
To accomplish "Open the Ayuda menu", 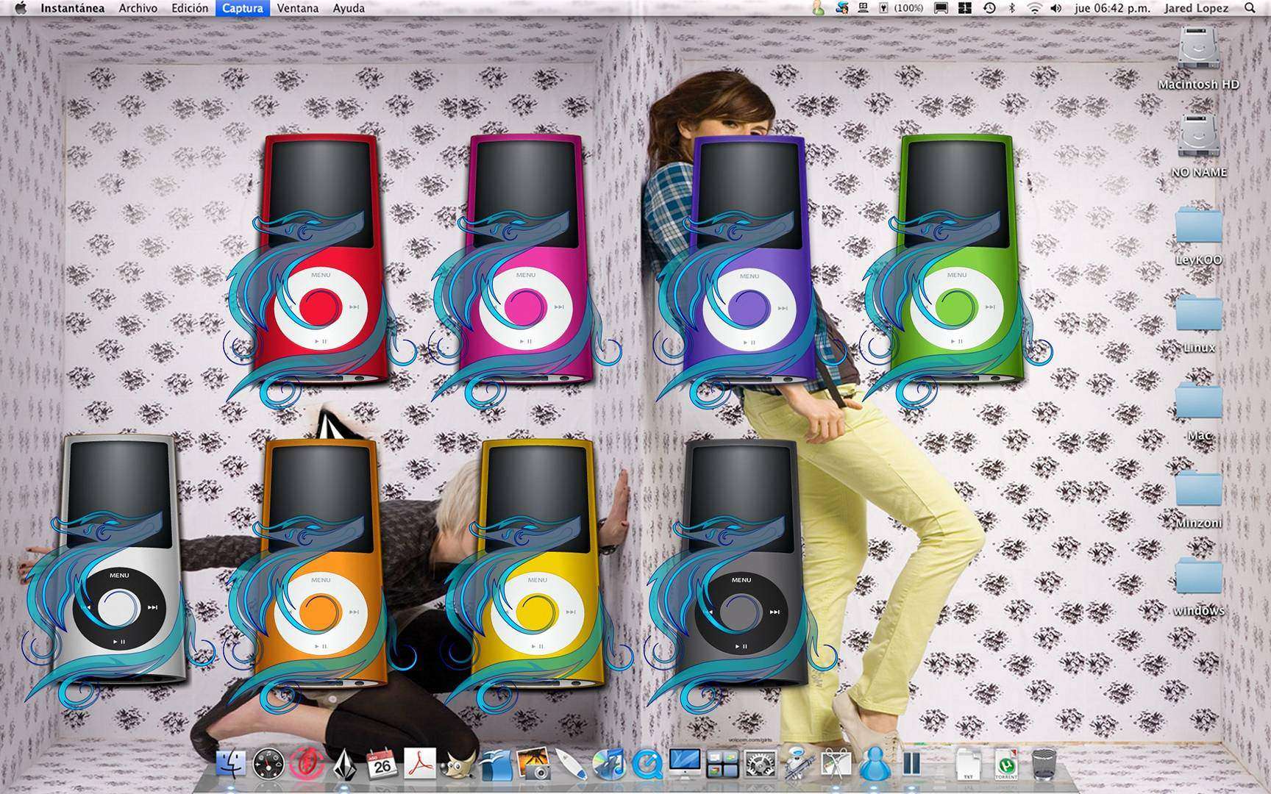I will click(x=349, y=8).
